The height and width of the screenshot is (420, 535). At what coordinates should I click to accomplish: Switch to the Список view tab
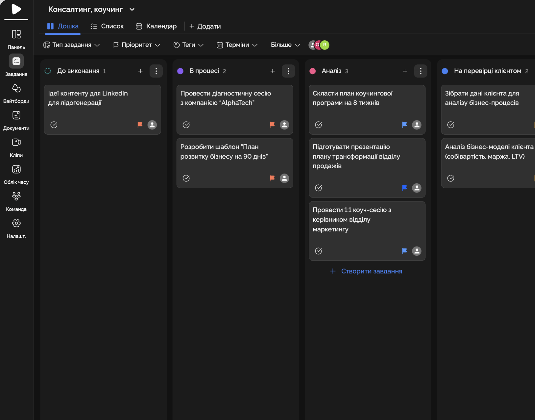point(107,26)
